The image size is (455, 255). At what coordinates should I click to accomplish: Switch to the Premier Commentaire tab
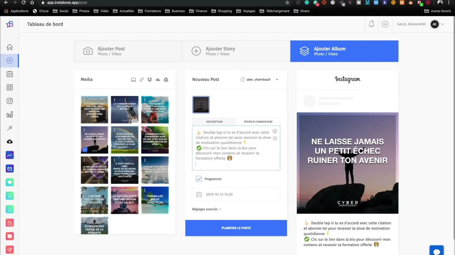tap(258, 121)
